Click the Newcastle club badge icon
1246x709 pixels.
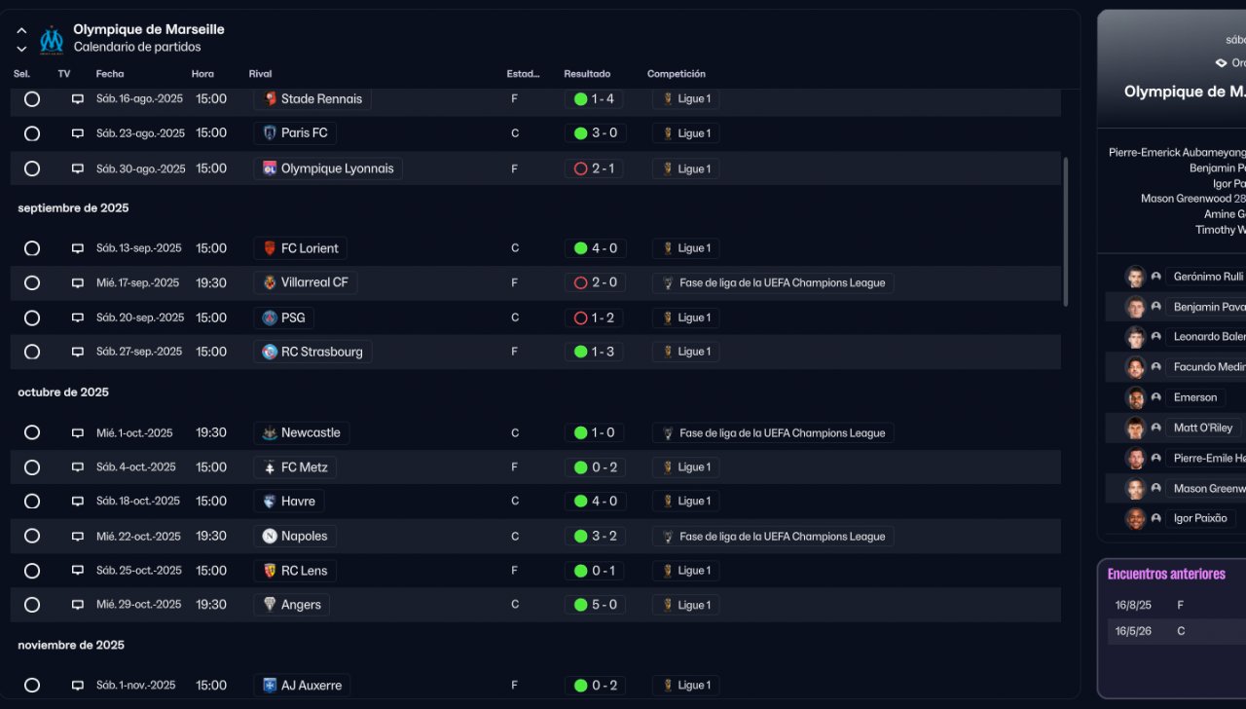[x=270, y=433]
